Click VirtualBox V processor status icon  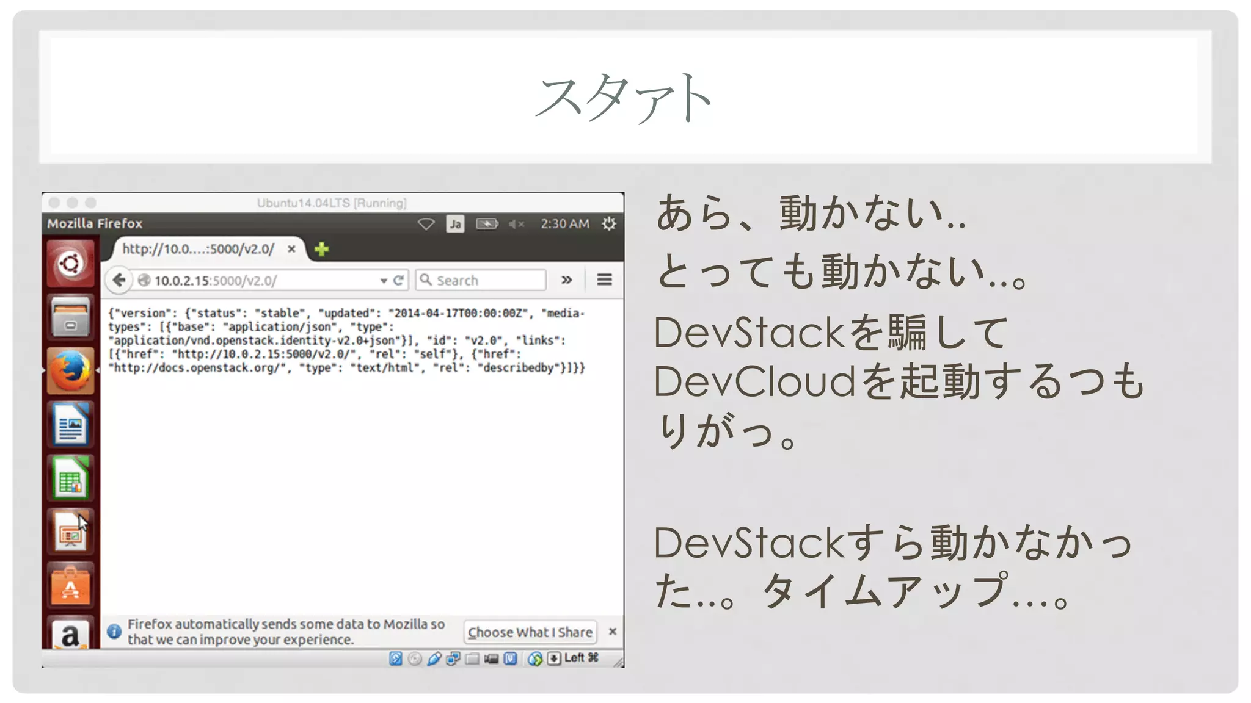511,658
